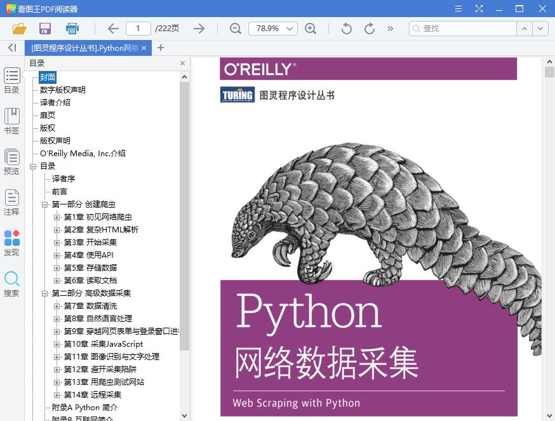Collapse the sidebar with the arrow-bar icon
Viewport: 555px width, 421px height.
point(13,48)
